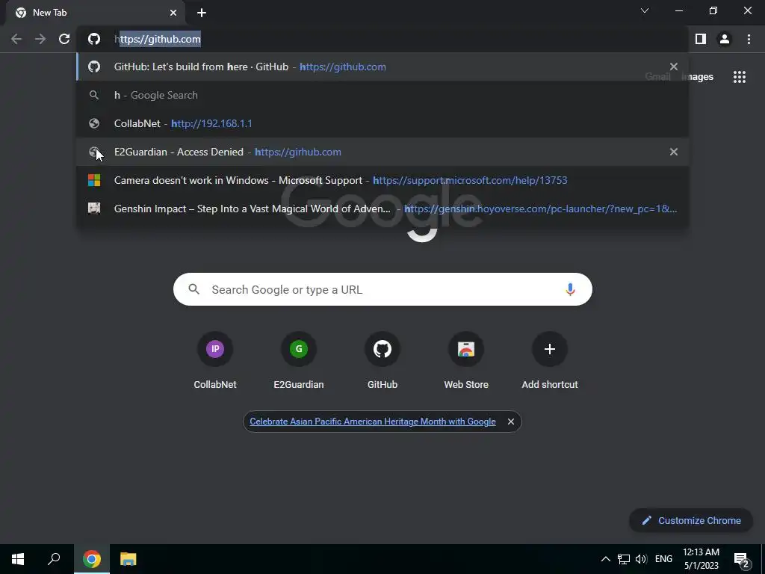Remove the E2Guardian girhub.com suggestion
Viewport: 765px width, 574px height.
click(x=674, y=152)
